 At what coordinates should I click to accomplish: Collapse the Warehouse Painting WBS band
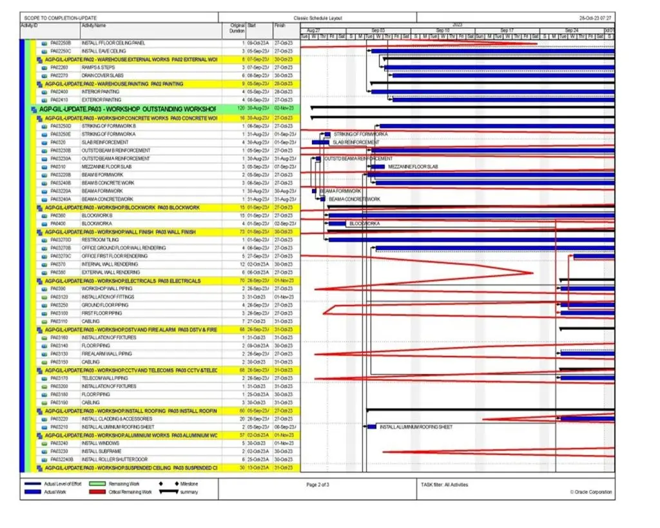pyautogui.click(x=40, y=84)
